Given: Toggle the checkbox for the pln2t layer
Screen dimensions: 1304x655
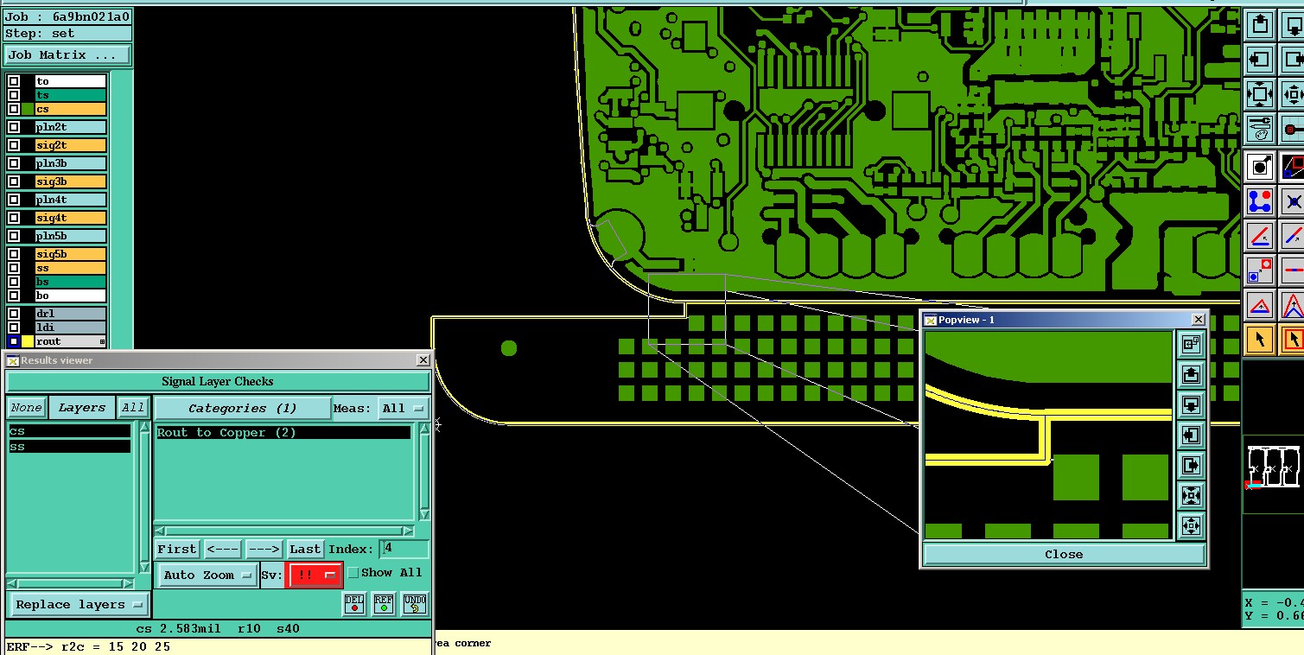Looking at the screenshot, I should tap(14, 127).
